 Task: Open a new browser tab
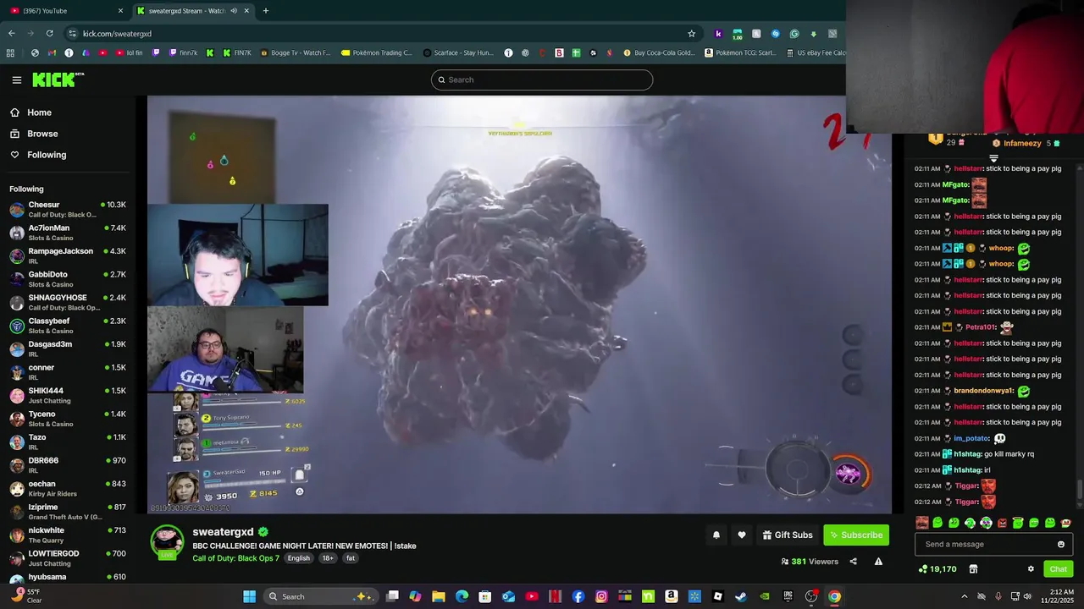(x=265, y=11)
